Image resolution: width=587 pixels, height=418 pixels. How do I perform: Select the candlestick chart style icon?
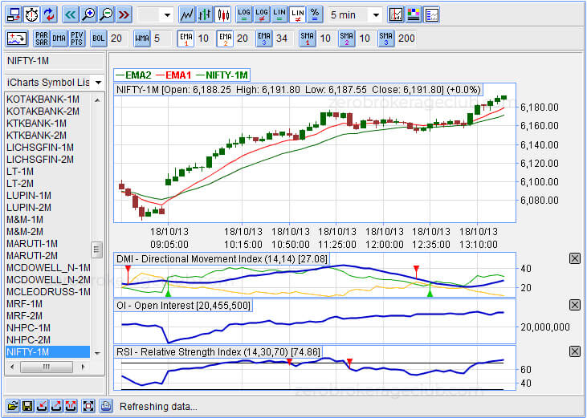point(223,15)
